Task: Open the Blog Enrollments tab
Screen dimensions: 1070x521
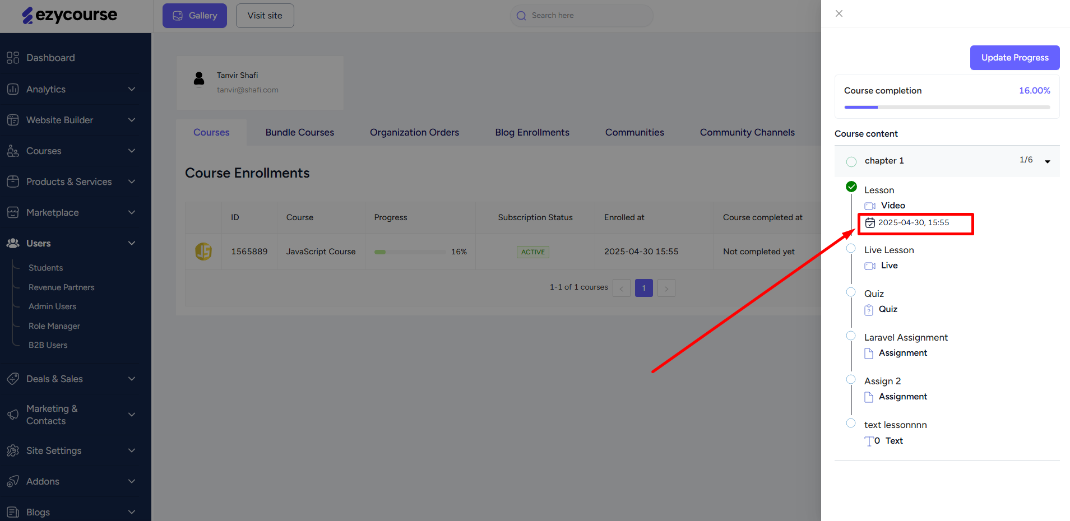Action: point(532,132)
